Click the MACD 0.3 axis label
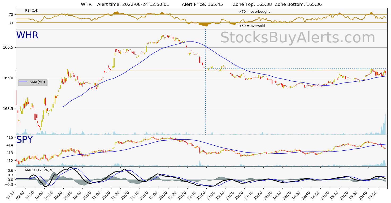The height and width of the screenshot is (203, 391). coord(11,175)
